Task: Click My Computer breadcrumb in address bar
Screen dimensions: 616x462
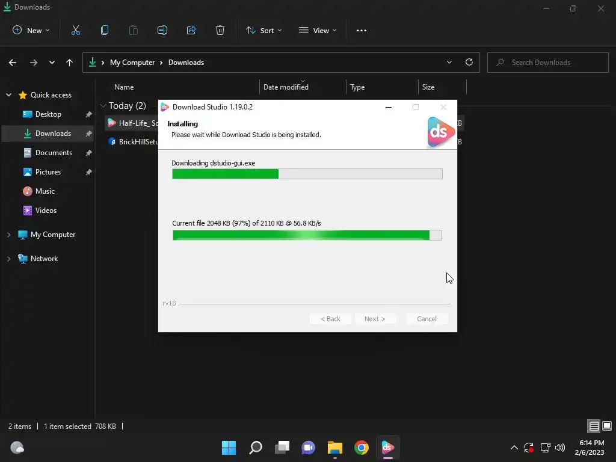Action: (132, 63)
